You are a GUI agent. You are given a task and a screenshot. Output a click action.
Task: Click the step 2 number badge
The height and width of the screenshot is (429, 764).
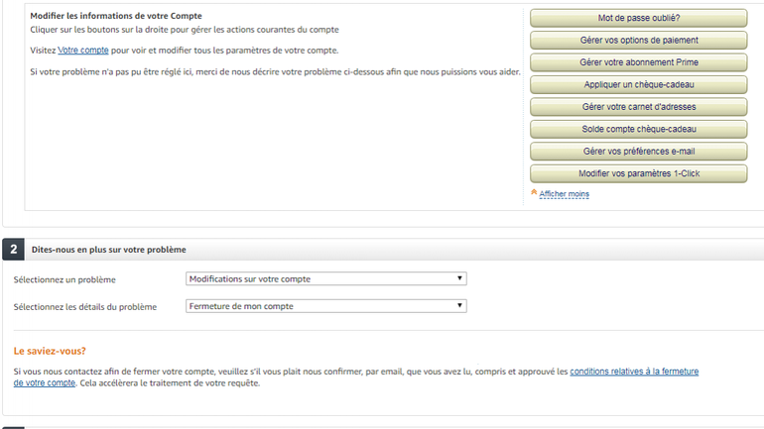click(14, 250)
